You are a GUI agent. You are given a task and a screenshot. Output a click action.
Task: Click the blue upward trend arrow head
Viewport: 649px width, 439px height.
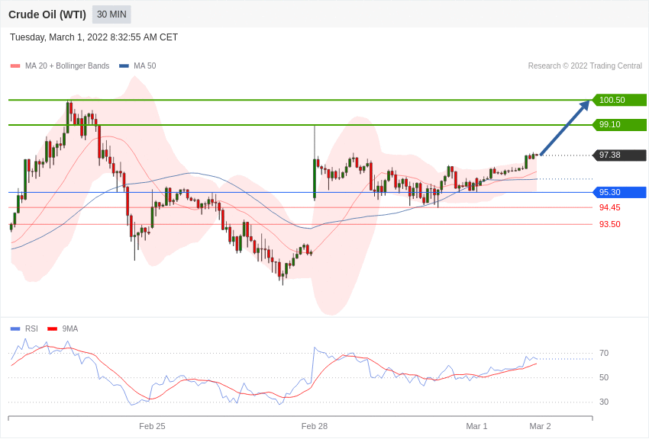click(584, 105)
